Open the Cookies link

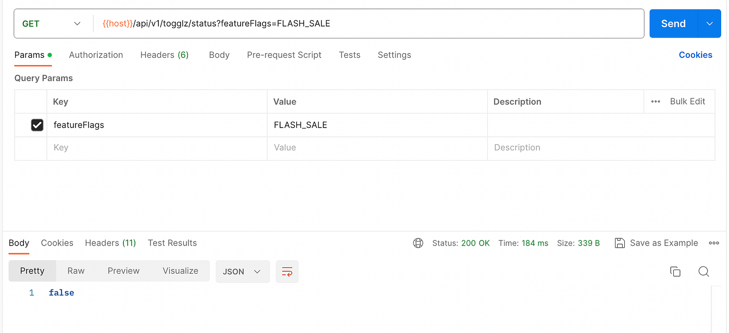[x=695, y=55]
